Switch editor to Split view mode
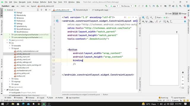Screen dimensions: 190x106 [x=175, y=14]
